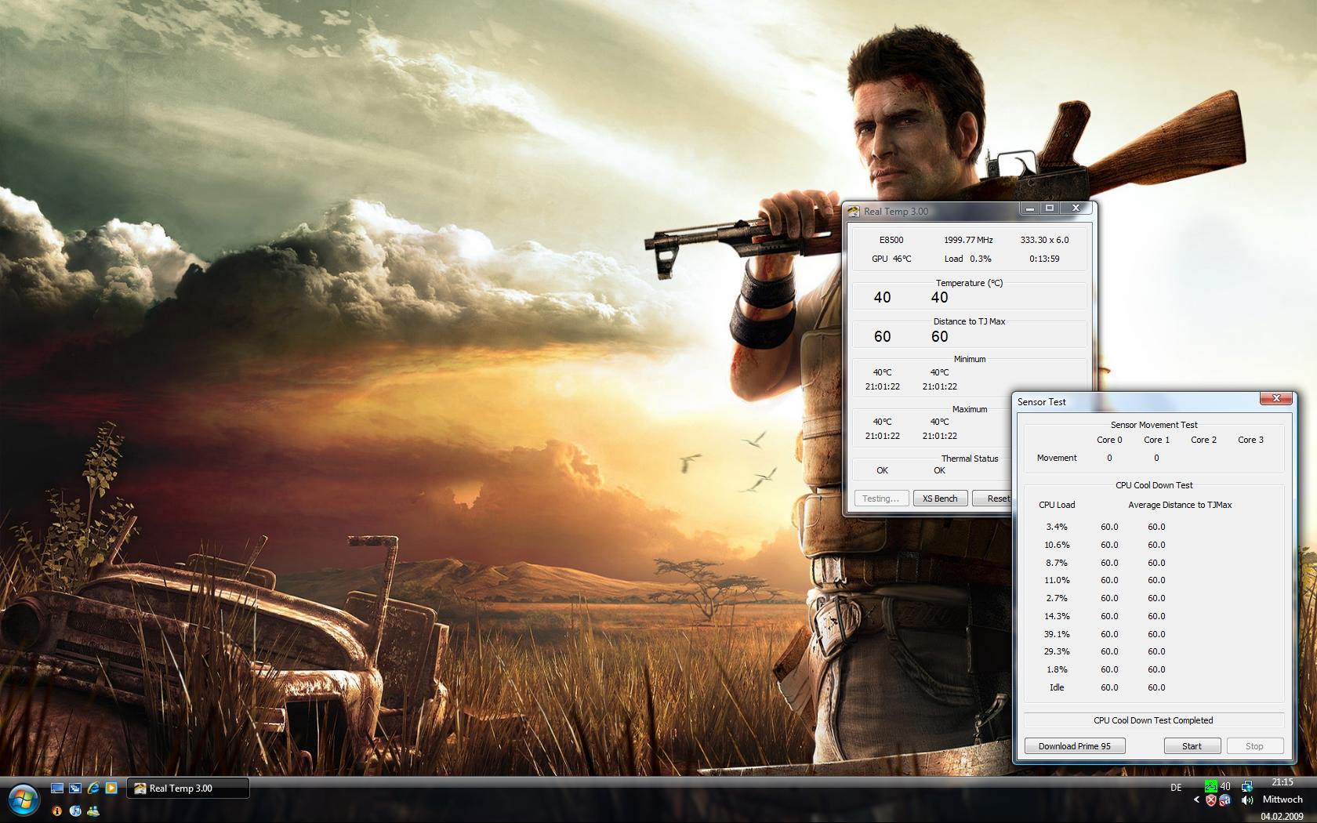Click the red security shield tray icon

1211,800
